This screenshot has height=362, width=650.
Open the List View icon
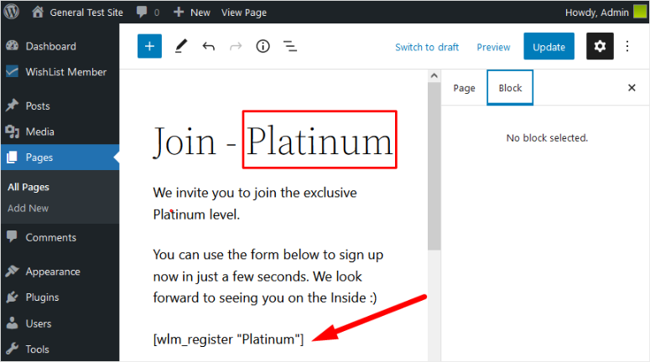290,47
